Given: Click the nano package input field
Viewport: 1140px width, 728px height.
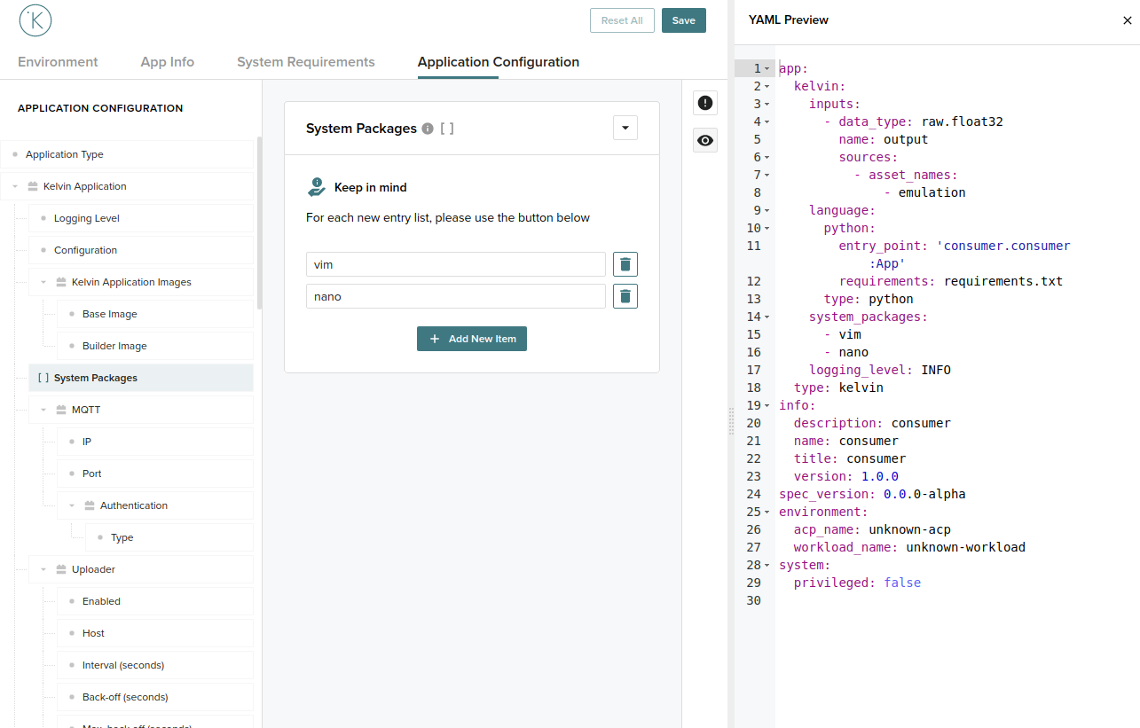Looking at the screenshot, I should pos(456,296).
